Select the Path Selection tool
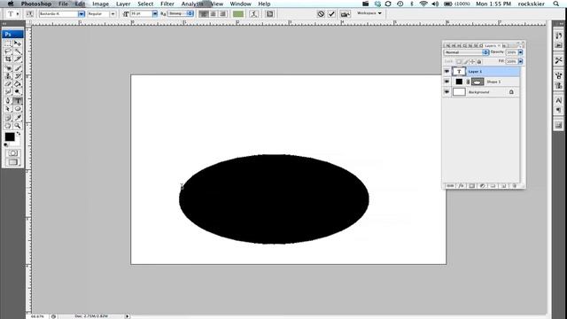The image size is (567, 319). 8,109
